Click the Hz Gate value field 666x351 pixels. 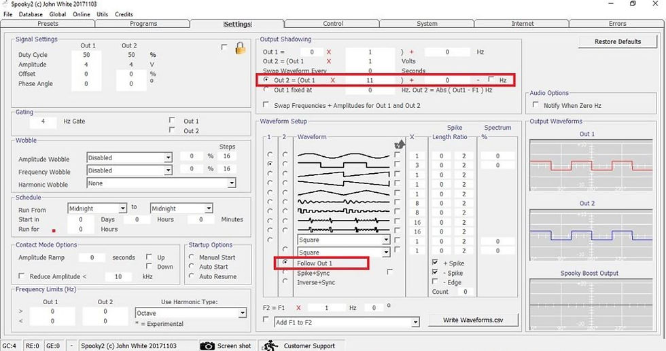[x=43, y=122]
